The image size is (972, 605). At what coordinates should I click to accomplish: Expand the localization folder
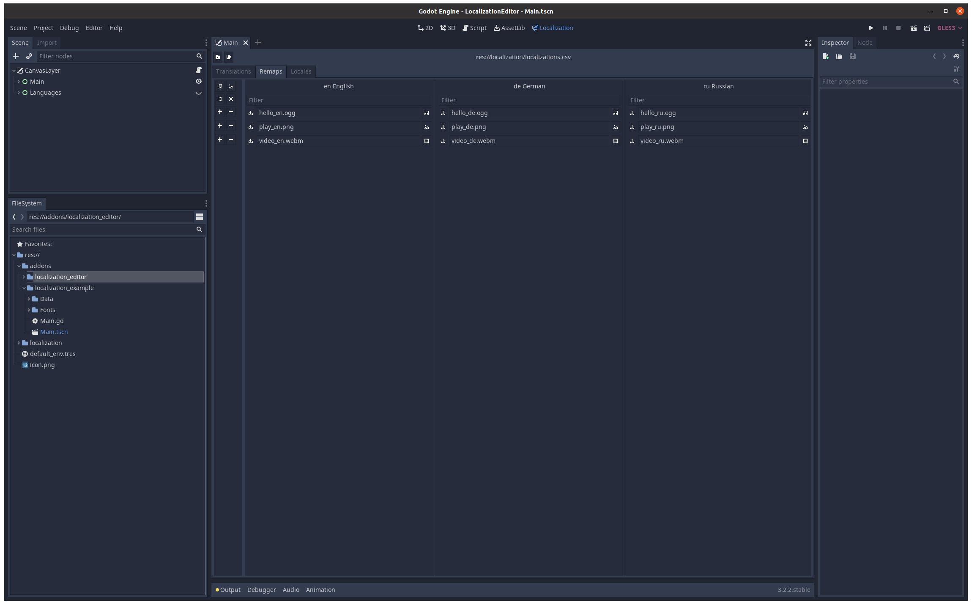[x=19, y=343]
